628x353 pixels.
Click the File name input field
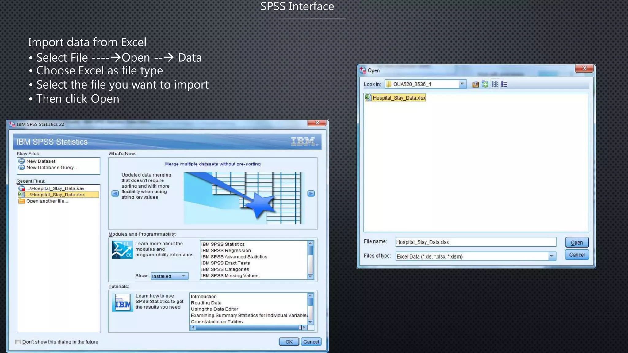pyautogui.click(x=475, y=242)
